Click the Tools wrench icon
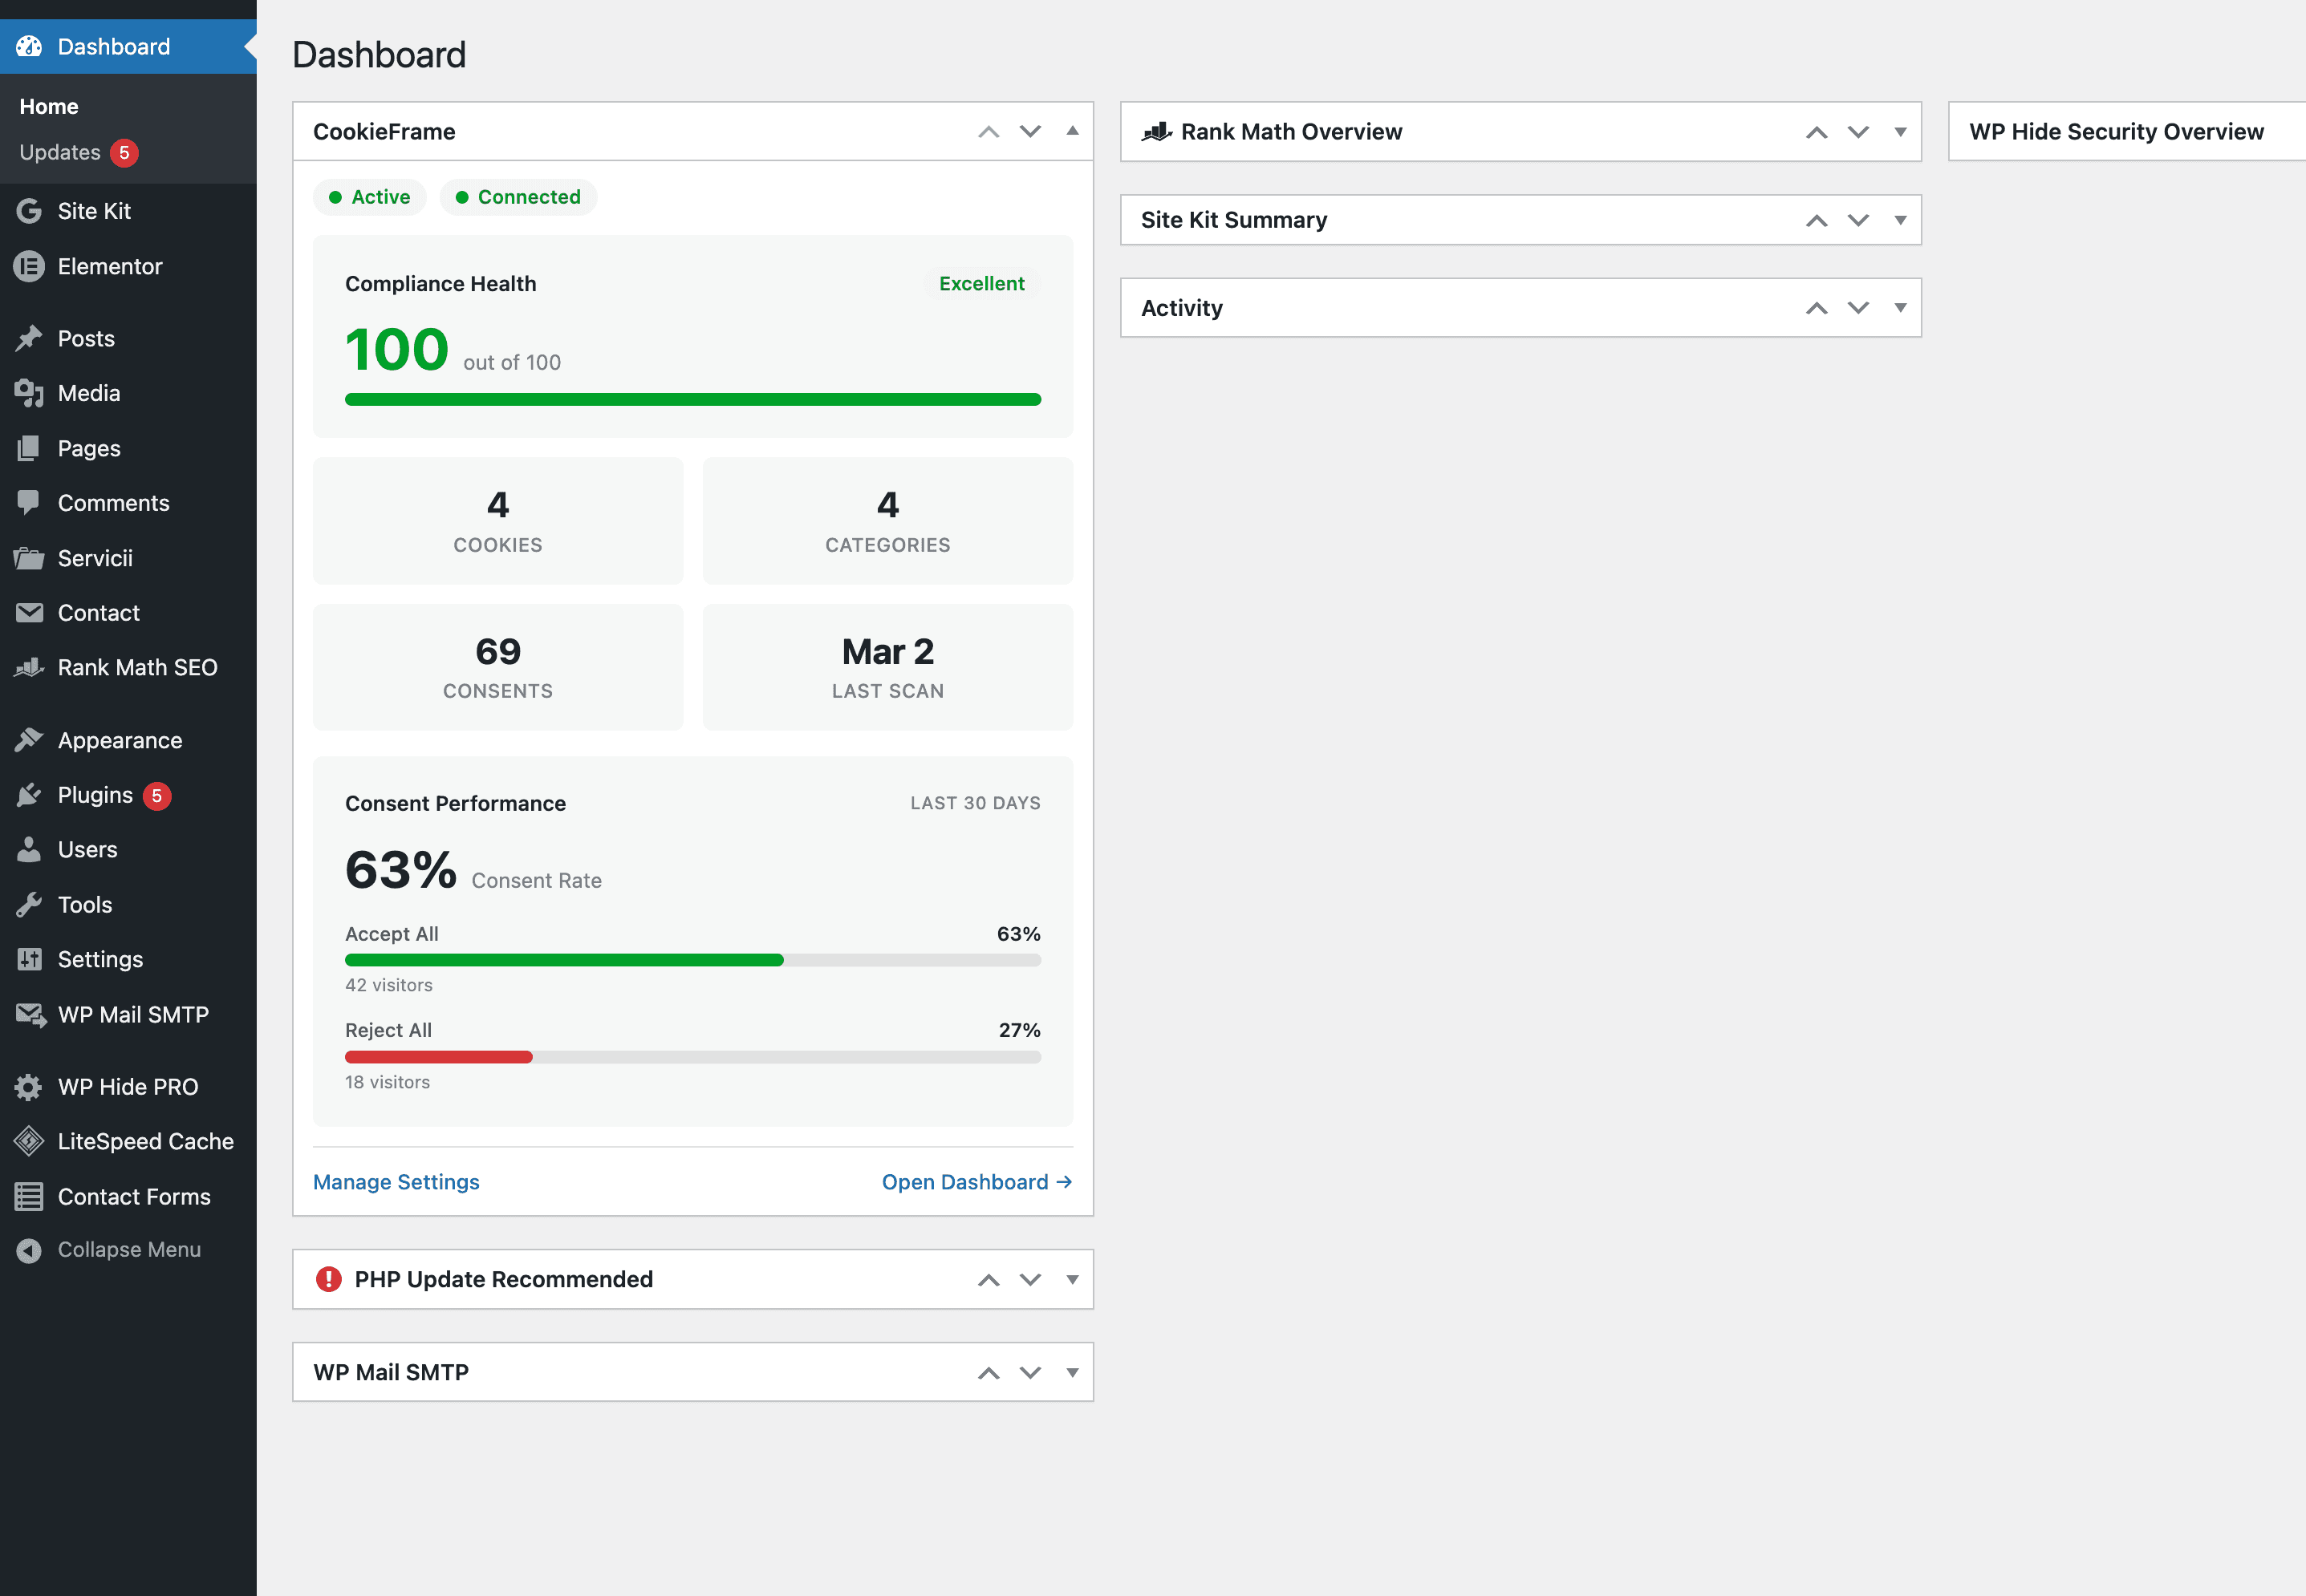This screenshot has height=1596, width=2306. click(29, 904)
